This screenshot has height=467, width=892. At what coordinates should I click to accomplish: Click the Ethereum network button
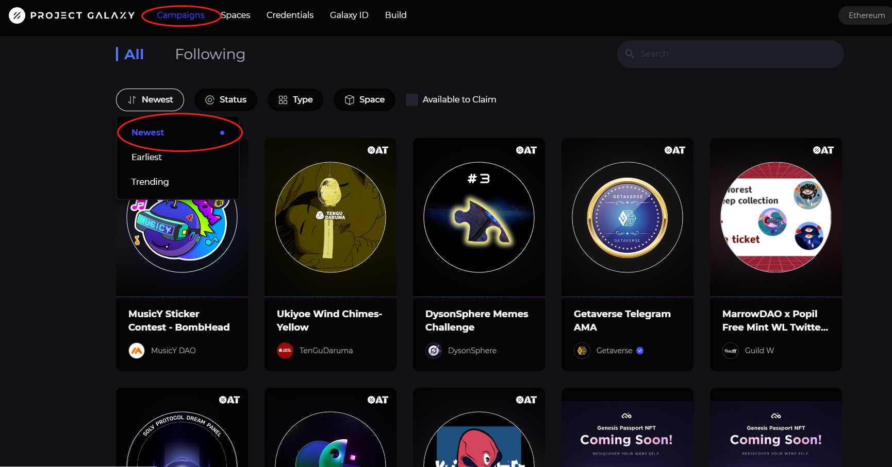[x=866, y=15]
